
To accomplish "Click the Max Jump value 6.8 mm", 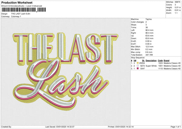I will click(149, 52).
